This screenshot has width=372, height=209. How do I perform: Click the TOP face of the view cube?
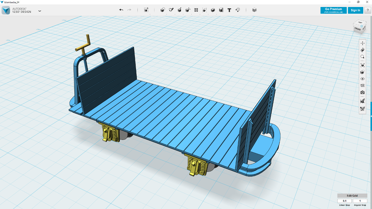[360, 23]
